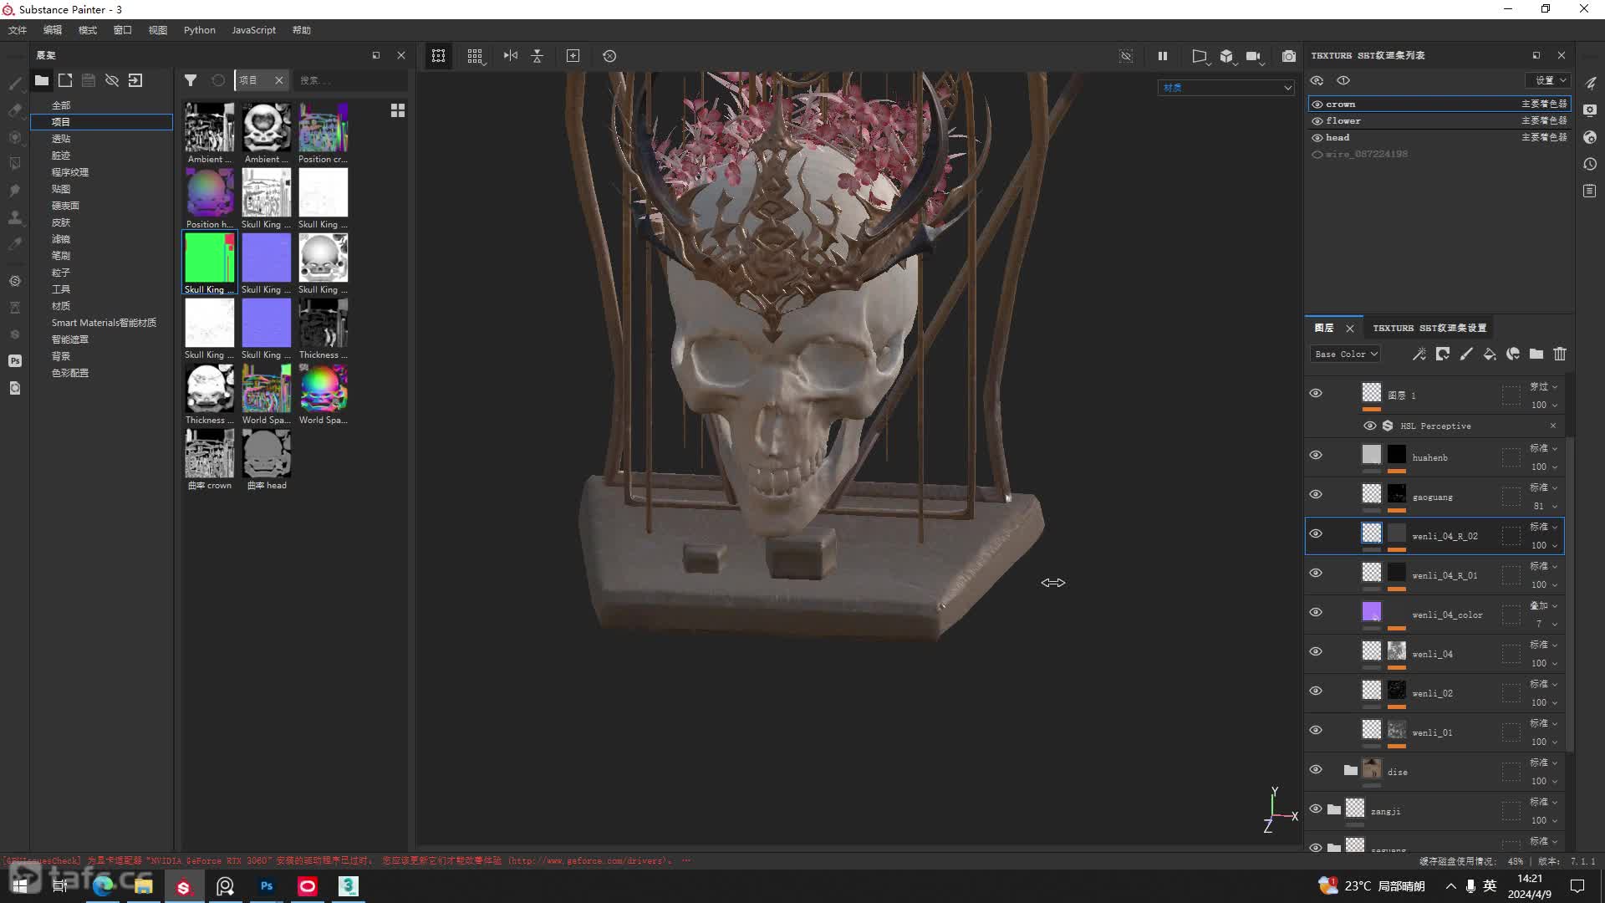
Task: Select the 程序纹理 shelf category
Action: (x=70, y=172)
